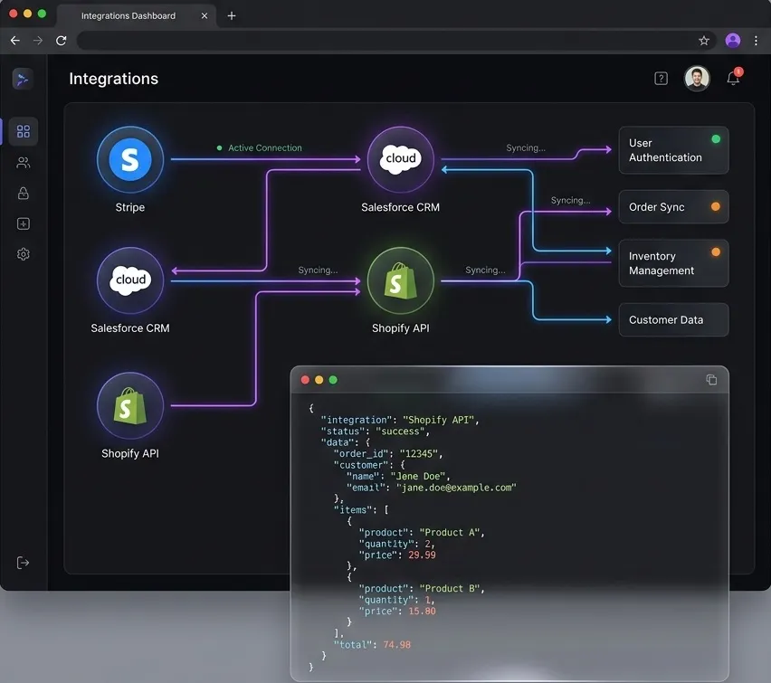Select the left-column Salesforce CRM cloud node
The image size is (771, 683).
[130, 280]
